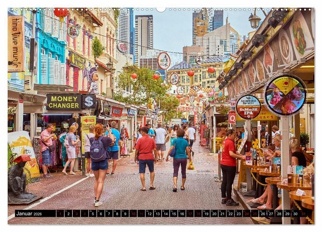
Task: Select day 20 in the calendar strip
Action: 215,214
